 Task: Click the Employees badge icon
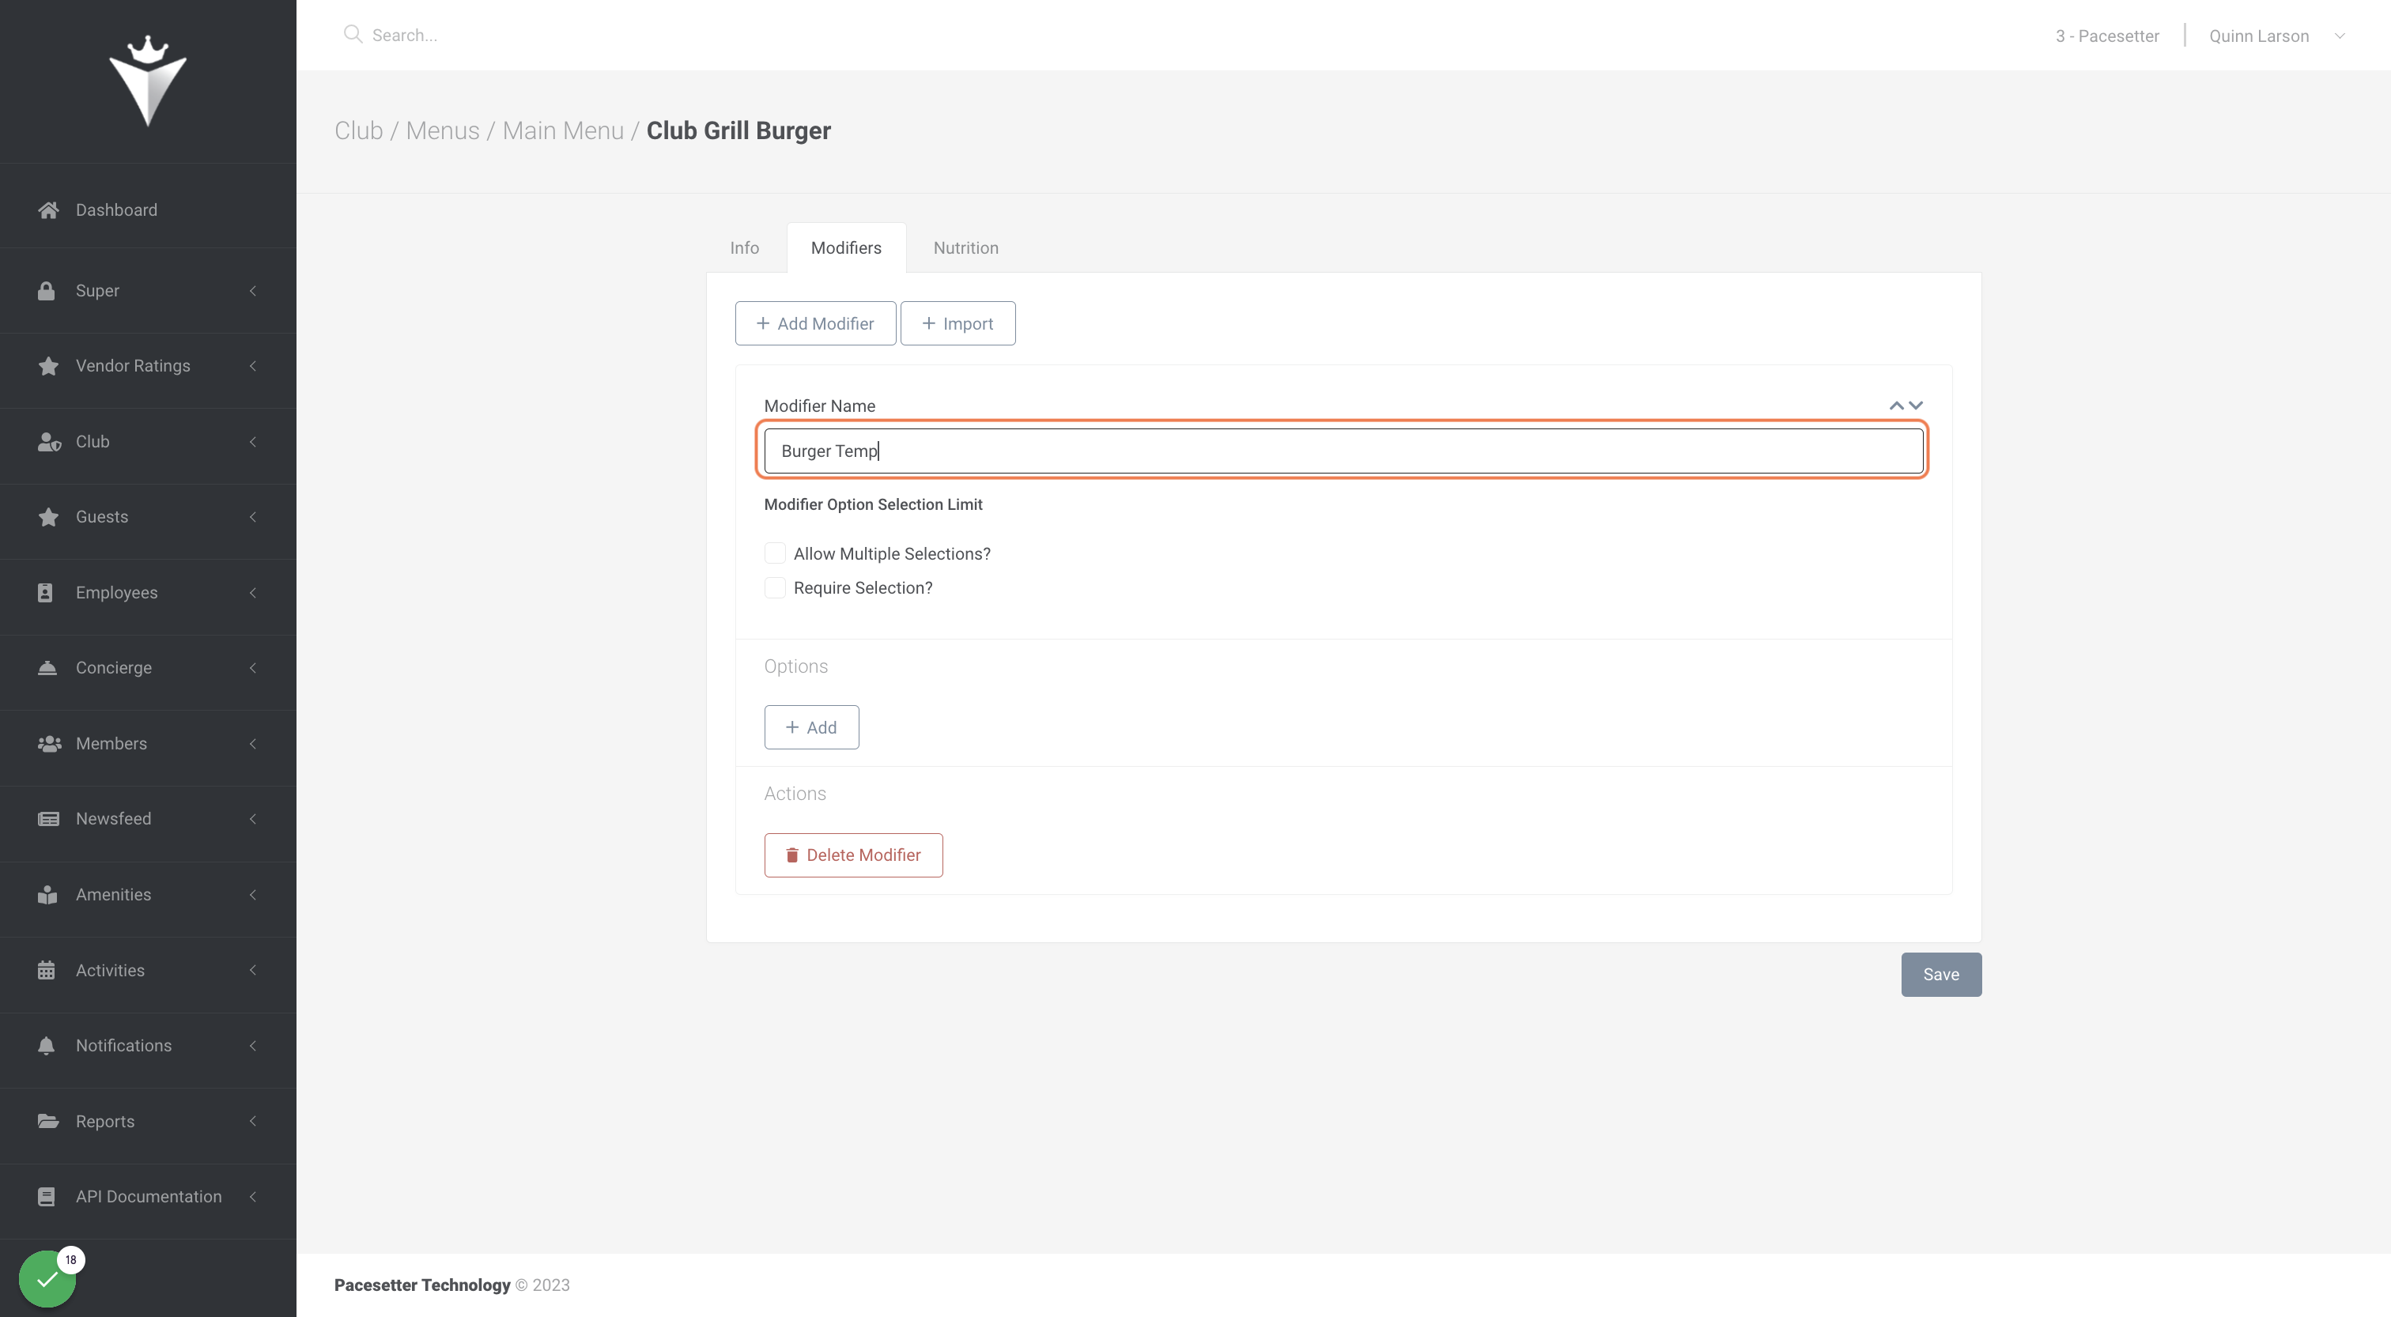(x=46, y=592)
